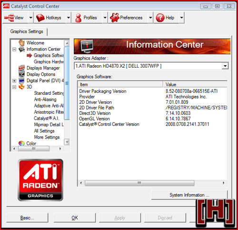Image resolution: width=238 pixels, height=230 pixels.
Task: Click tree panel horizontal scroll right arrow
Action: (x=60, y=149)
